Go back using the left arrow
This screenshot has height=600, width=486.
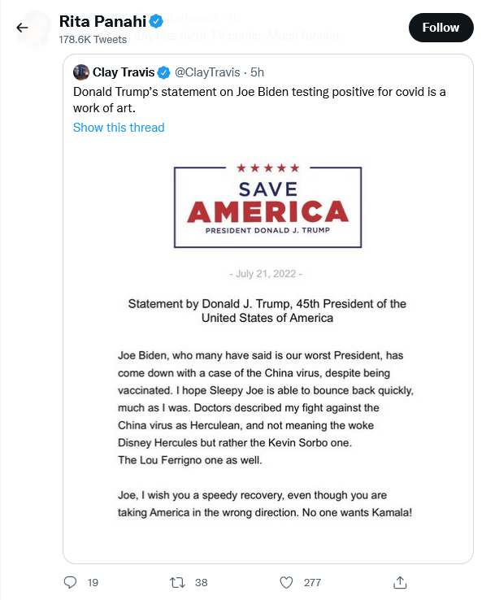[22, 28]
